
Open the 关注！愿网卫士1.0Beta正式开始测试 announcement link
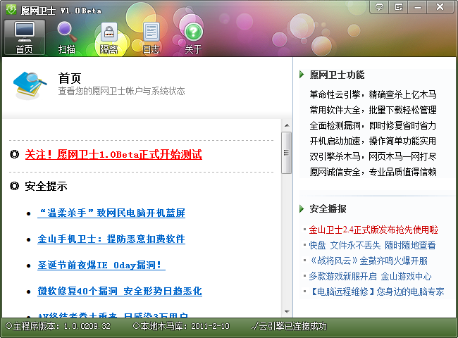point(113,154)
